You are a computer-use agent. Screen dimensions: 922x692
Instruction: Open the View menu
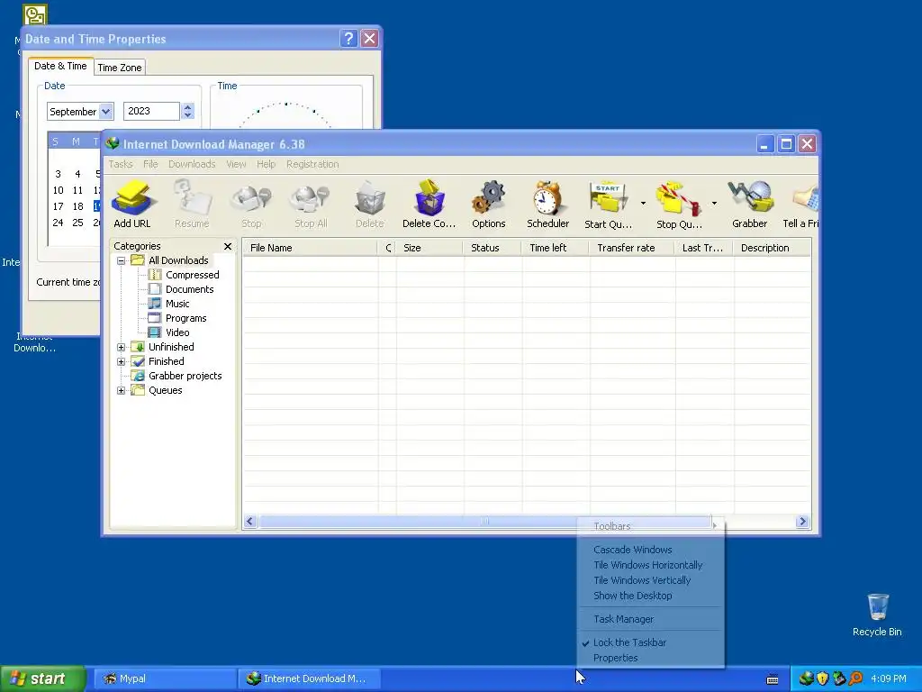236,164
